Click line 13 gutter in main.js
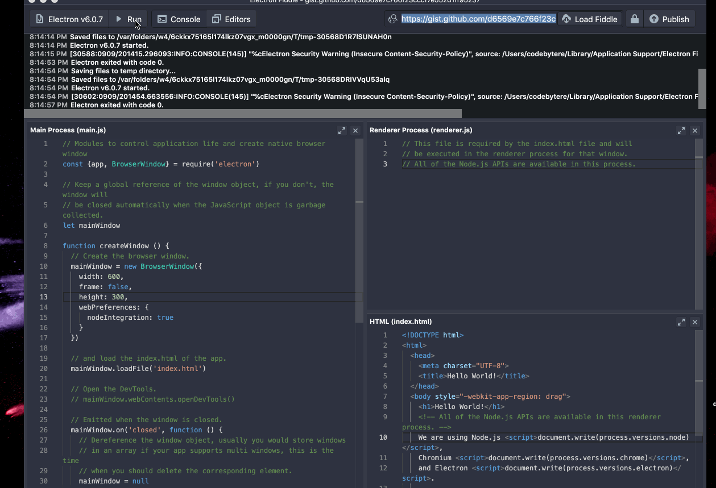This screenshot has height=488, width=716. click(44, 297)
